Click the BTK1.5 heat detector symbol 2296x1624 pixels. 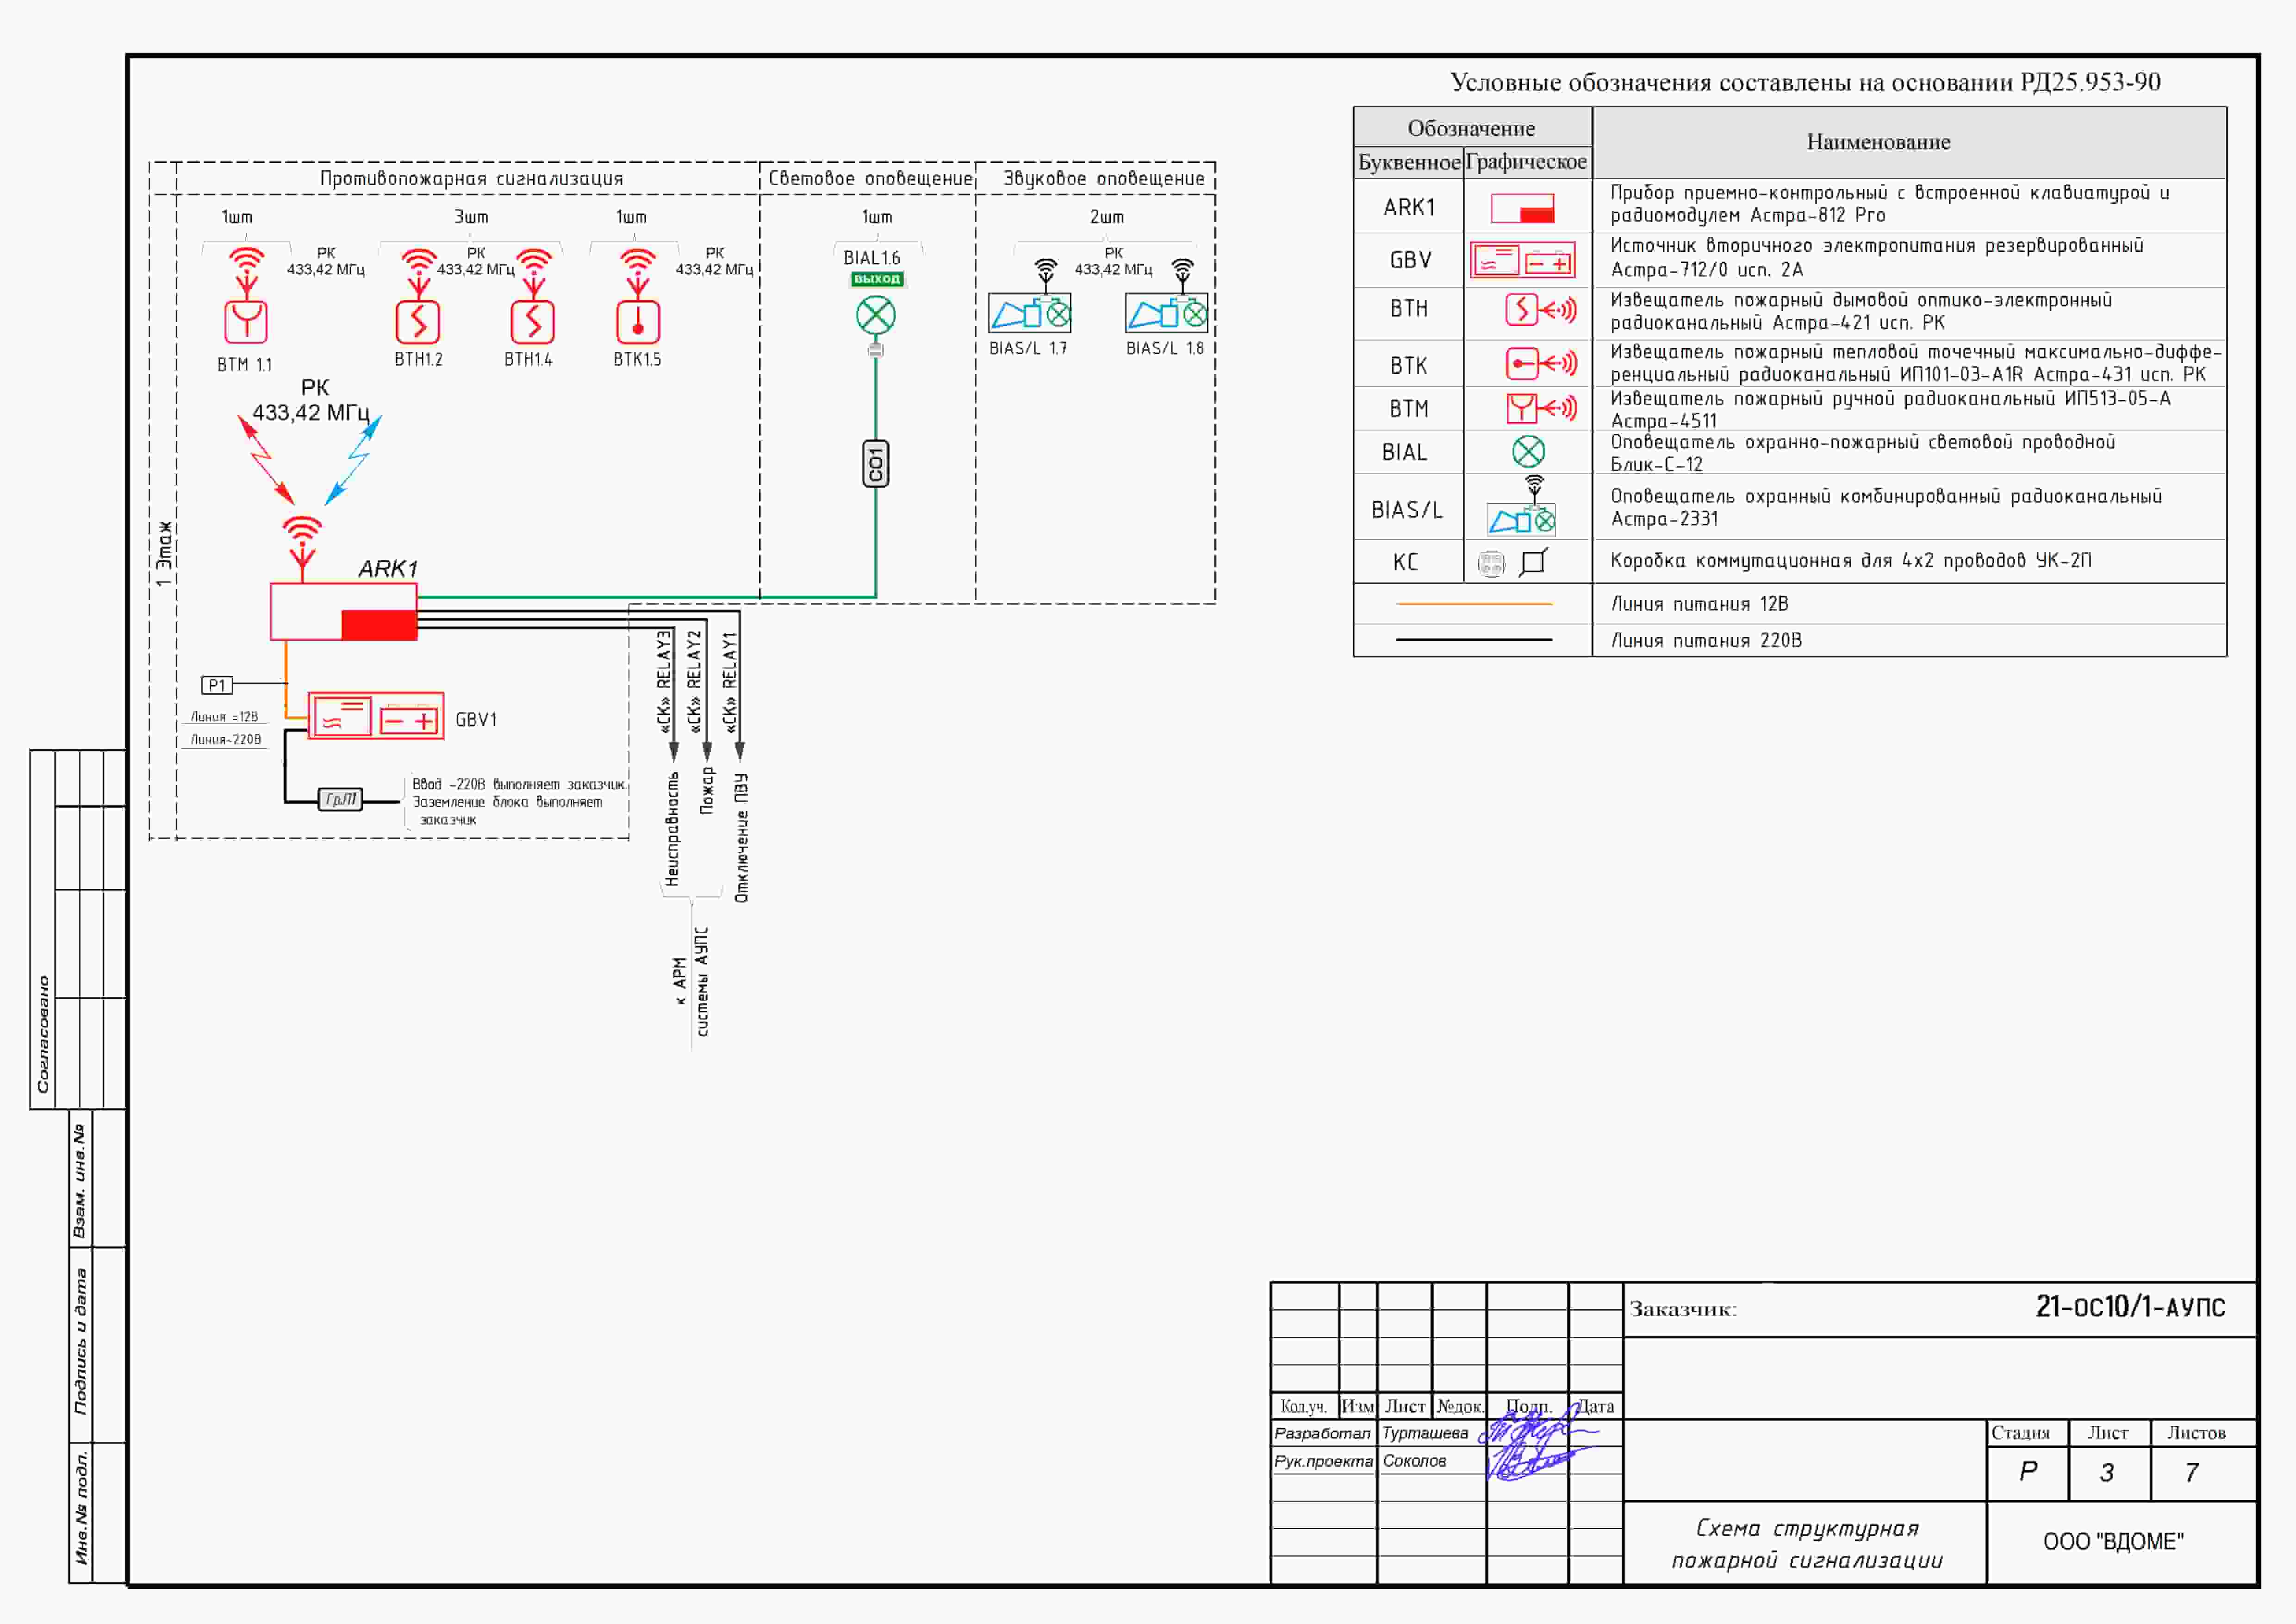tap(638, 322)
